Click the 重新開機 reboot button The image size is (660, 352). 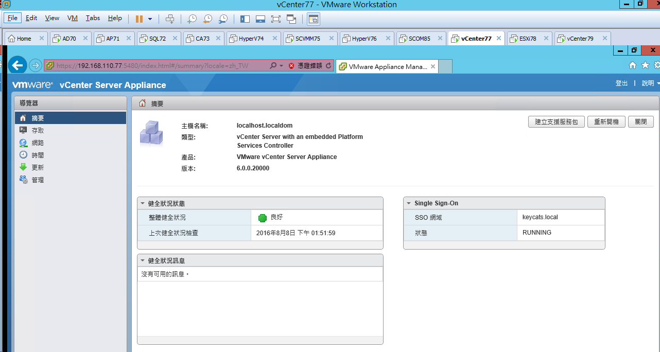click(x=606, y=122)
